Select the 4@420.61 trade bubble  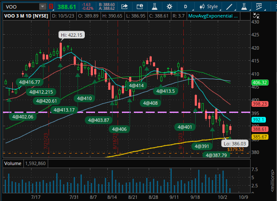coord(46,101)
